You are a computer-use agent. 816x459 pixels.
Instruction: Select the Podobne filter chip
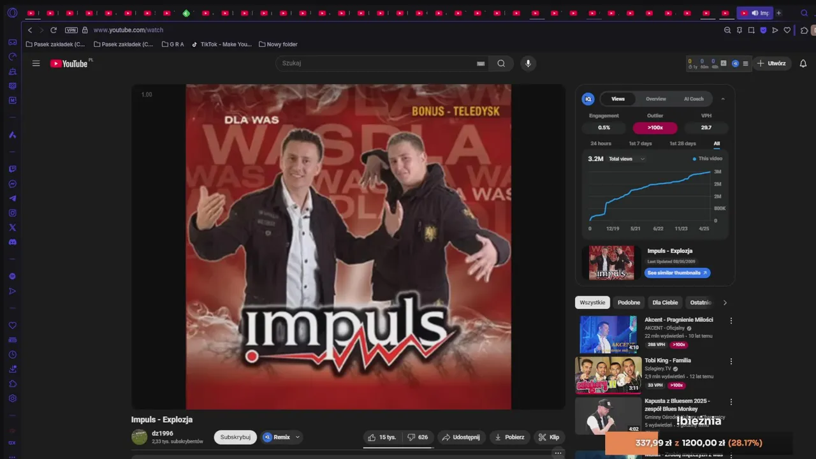tap(629, 303)
